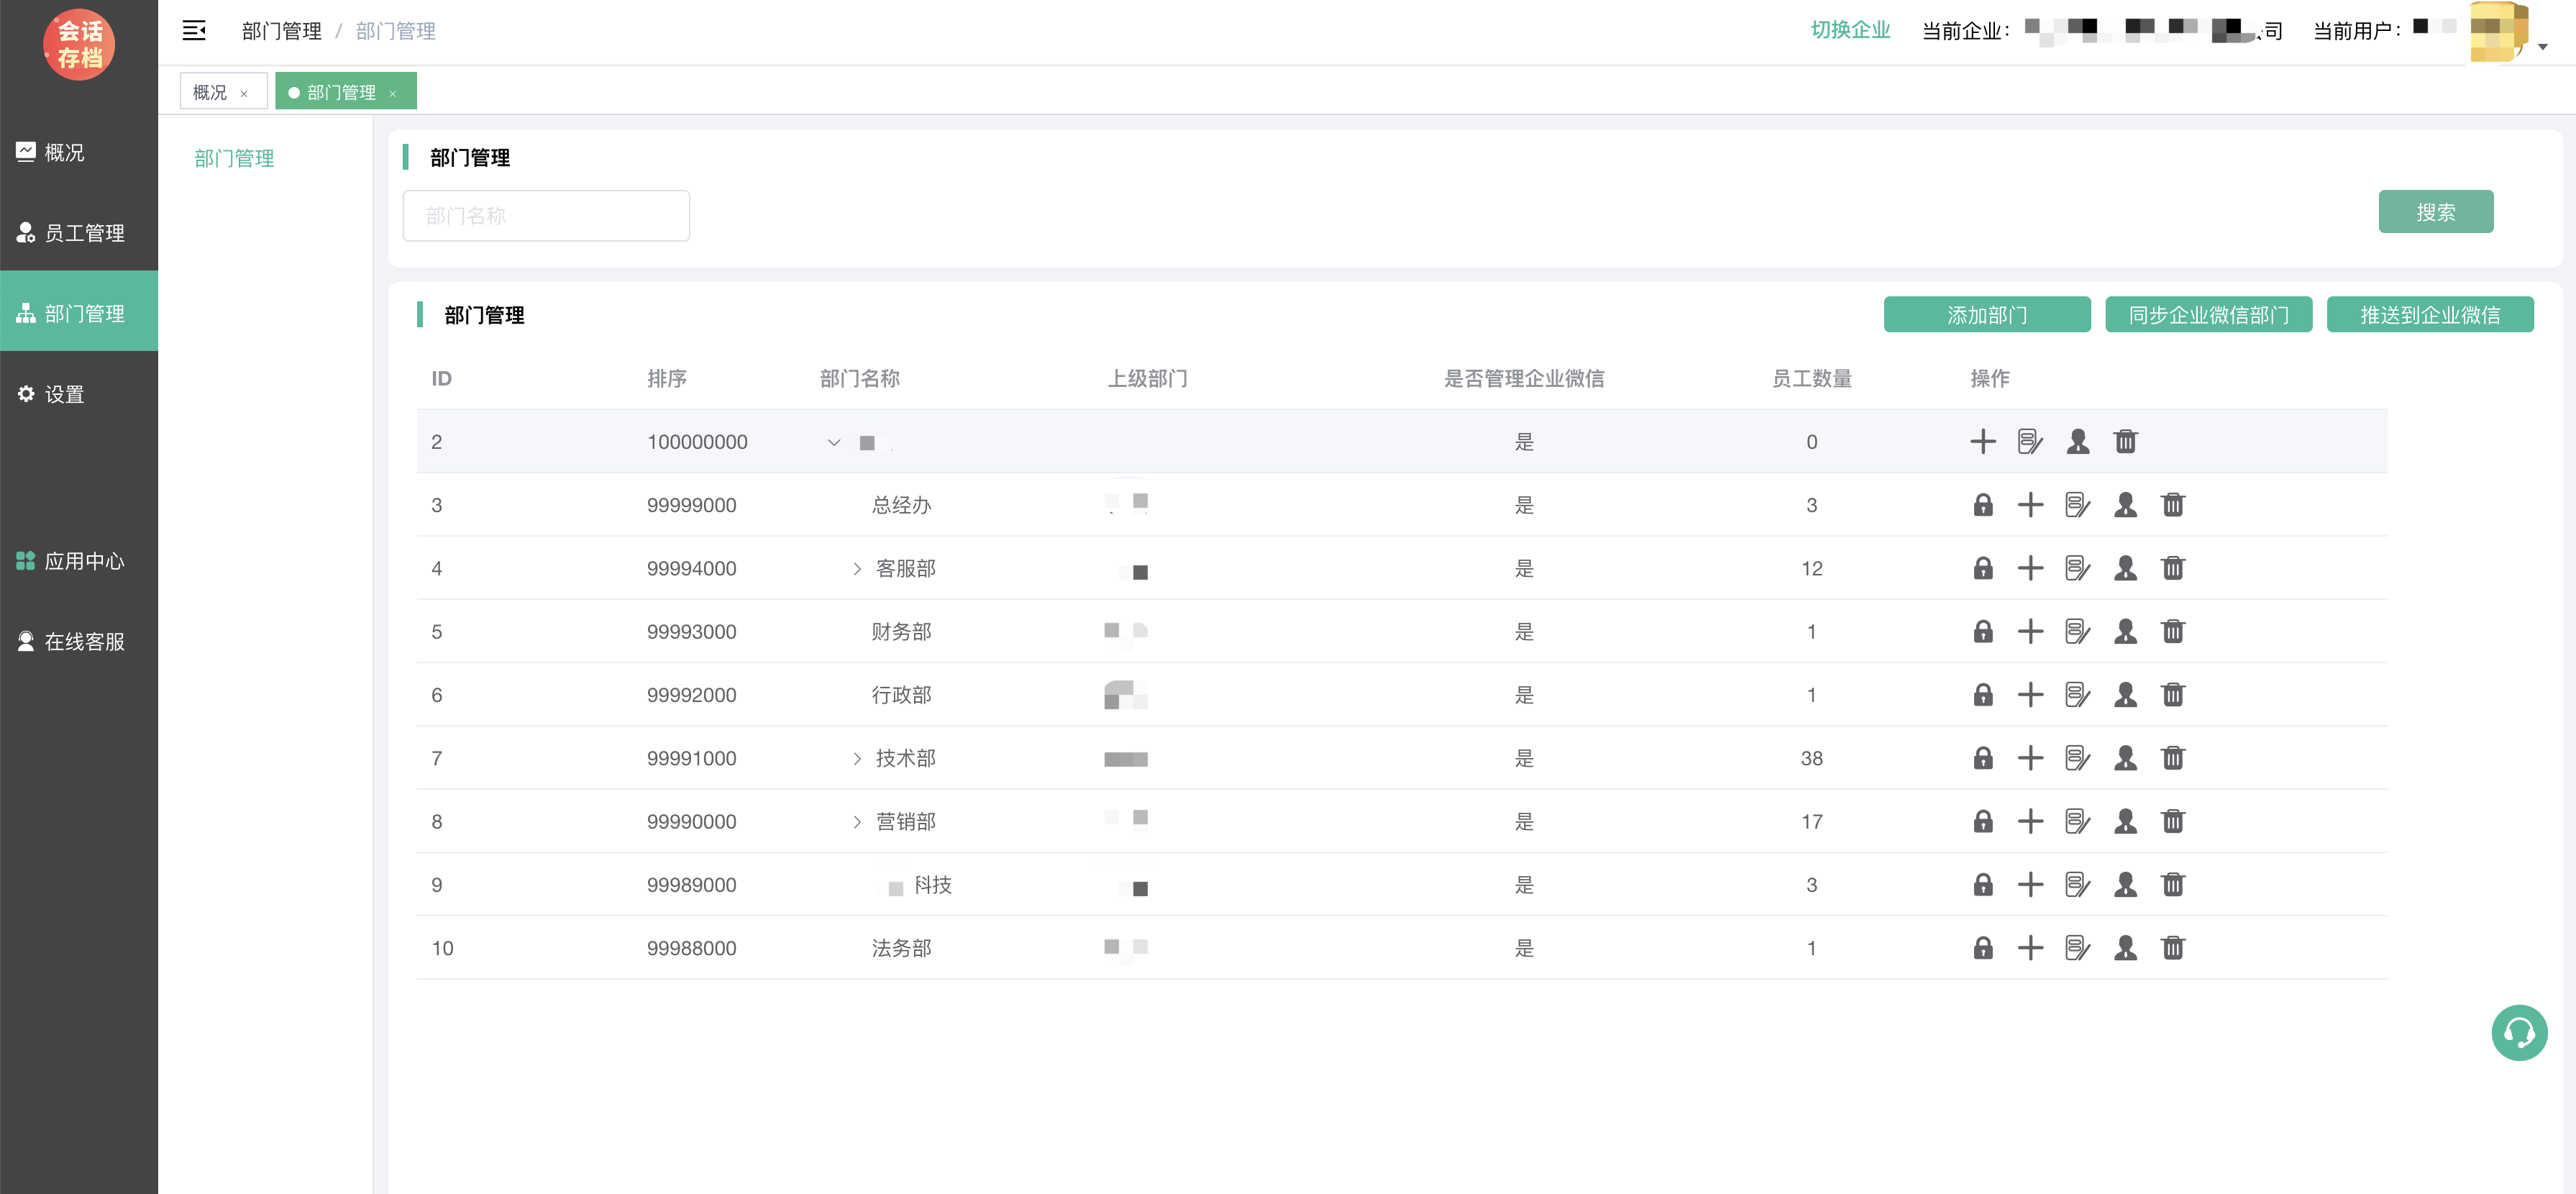Collapse the sidebar with hamburger icon

[194, 31]
